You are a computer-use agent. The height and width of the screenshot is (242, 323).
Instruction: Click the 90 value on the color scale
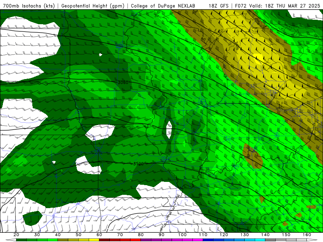click(161, 235)
